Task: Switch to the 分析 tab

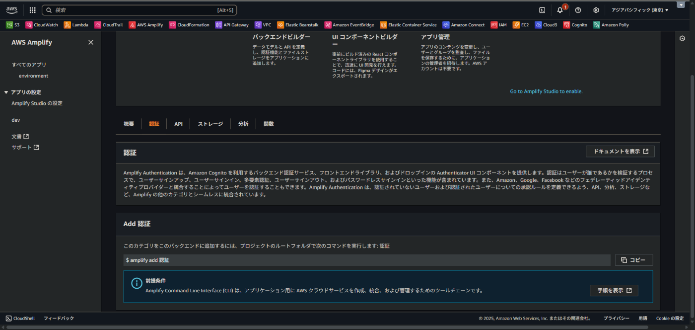Action: pos(243,124)
